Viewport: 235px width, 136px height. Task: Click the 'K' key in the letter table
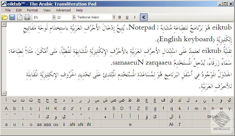coord(55,108)
